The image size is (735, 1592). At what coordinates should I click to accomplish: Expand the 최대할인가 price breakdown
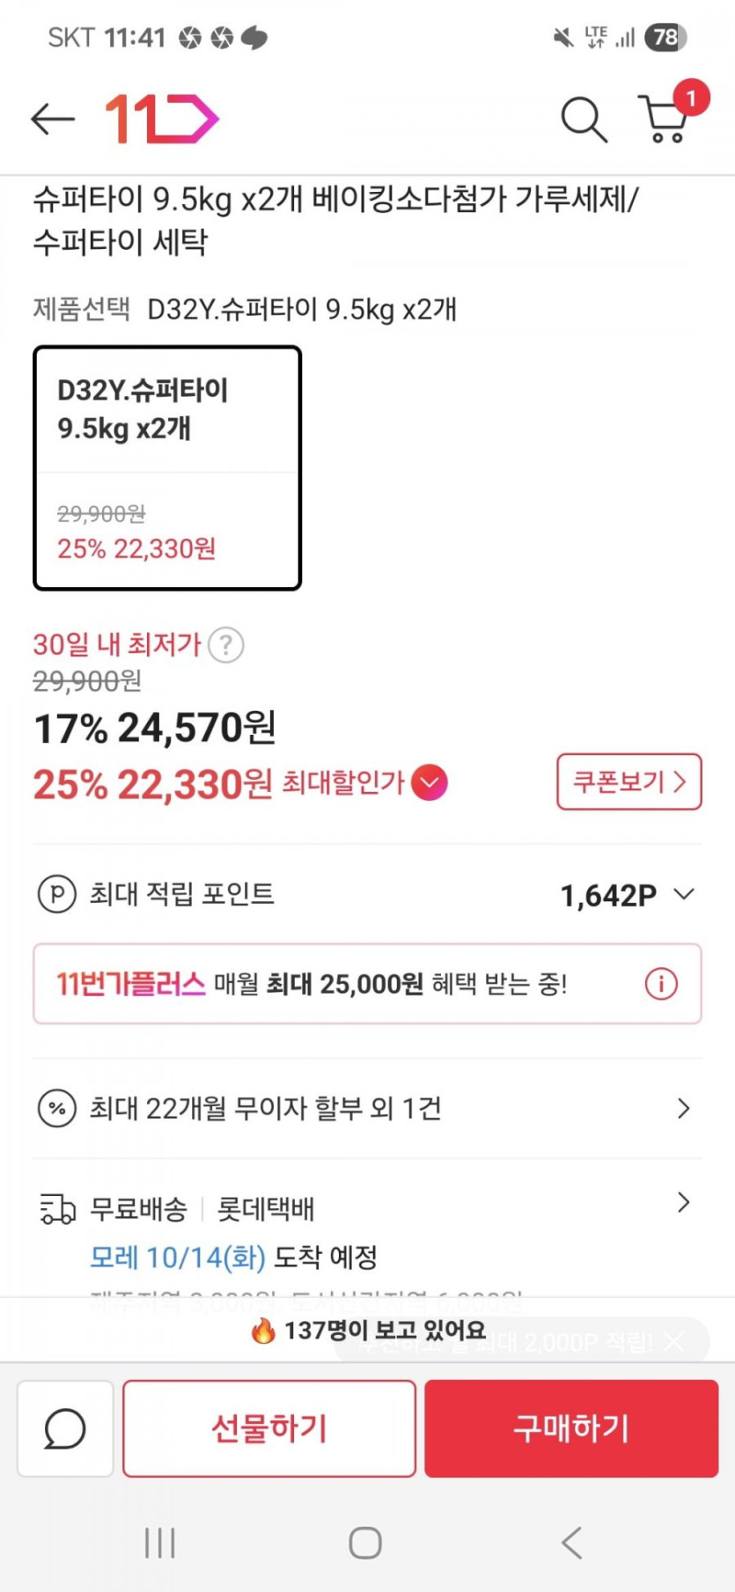coord(430,782)
